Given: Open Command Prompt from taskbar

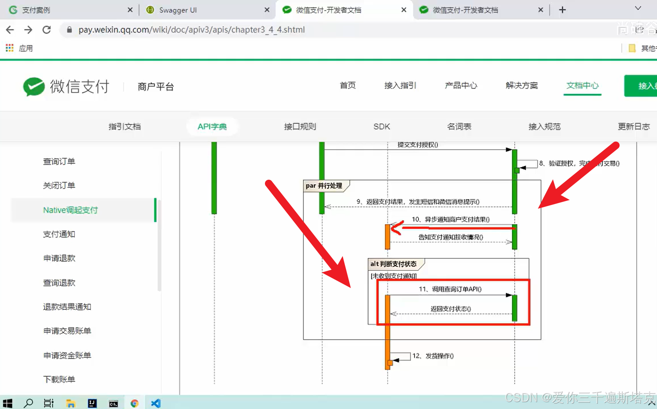Looking at the screenshot, I should (113, 403).
